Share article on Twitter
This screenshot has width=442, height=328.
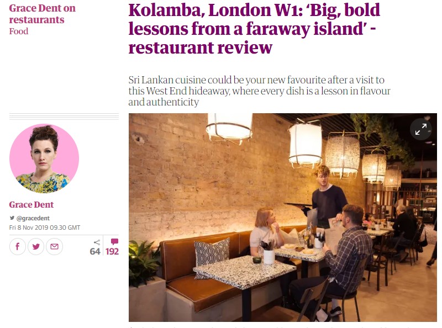pos(36,247)
